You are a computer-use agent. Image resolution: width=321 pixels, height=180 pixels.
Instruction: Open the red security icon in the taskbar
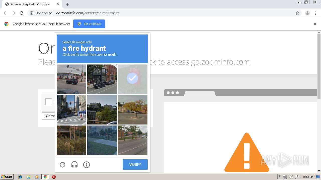[54, 177]
